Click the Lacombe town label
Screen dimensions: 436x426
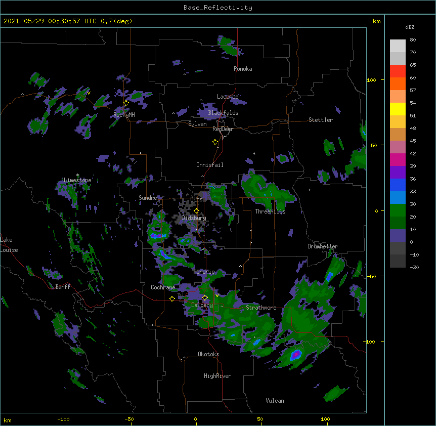pyautogui.click(x=228, y=97)
